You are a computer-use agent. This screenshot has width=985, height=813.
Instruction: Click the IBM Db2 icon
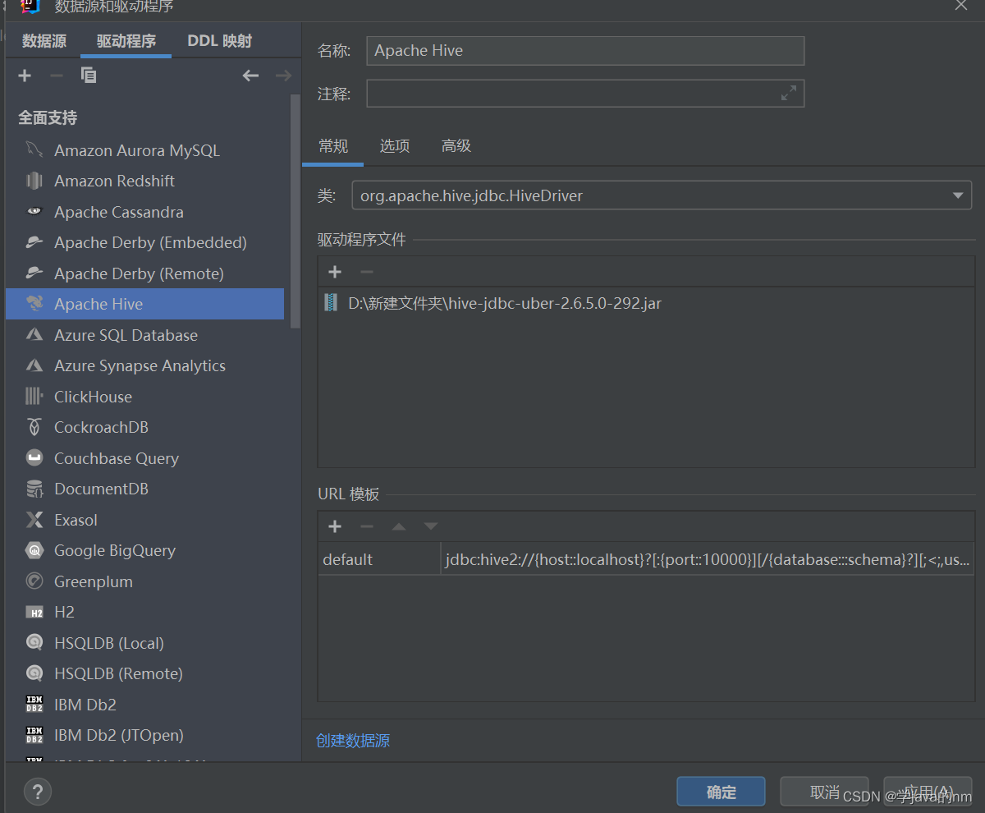tap(34, 705)
